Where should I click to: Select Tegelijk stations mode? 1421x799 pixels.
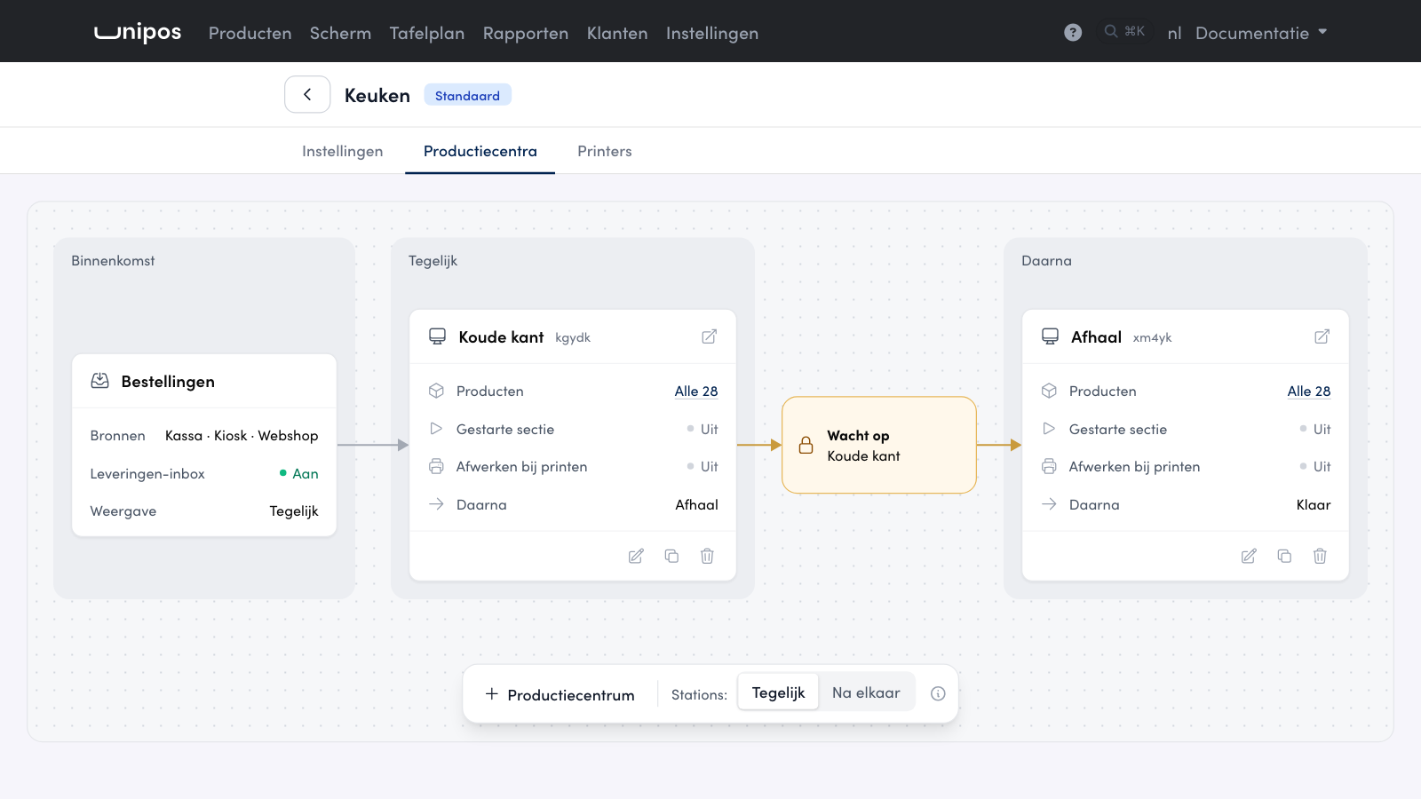(x=778, y=692)
